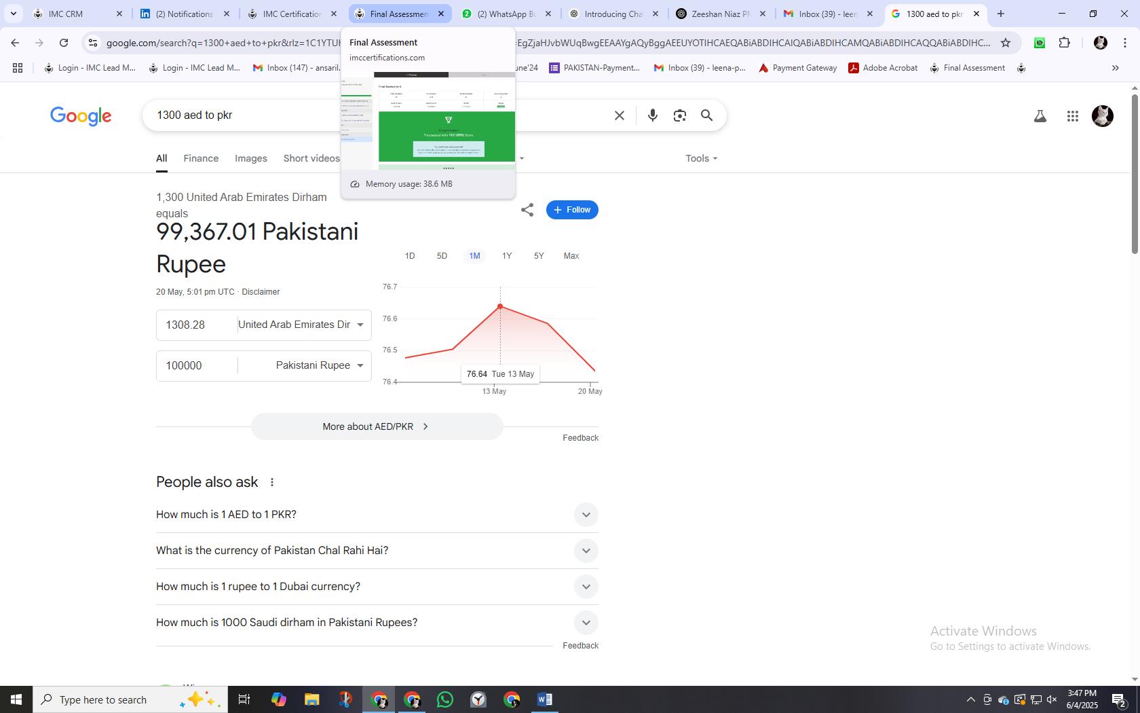Select the 5Y chart range
Viewport: 1140px width, 713px height.
(x=539, y=256)
